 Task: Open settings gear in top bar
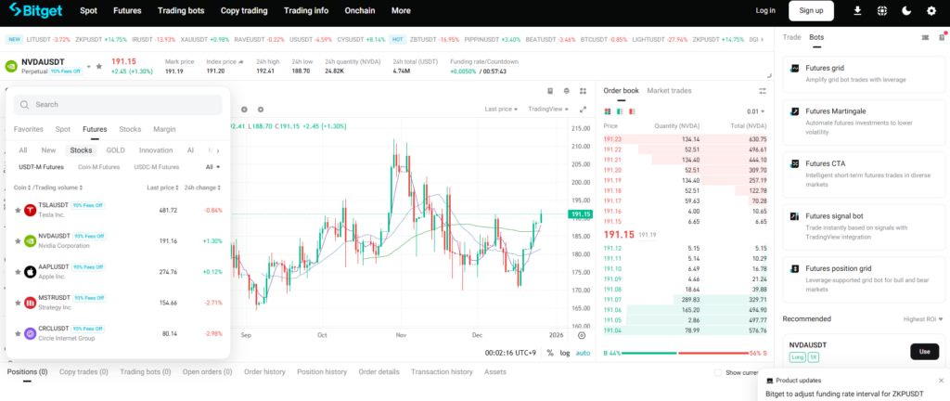[931, 11]
